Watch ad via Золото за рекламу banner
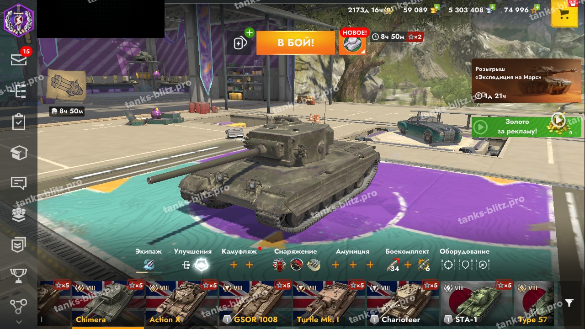 click(520, 127)
